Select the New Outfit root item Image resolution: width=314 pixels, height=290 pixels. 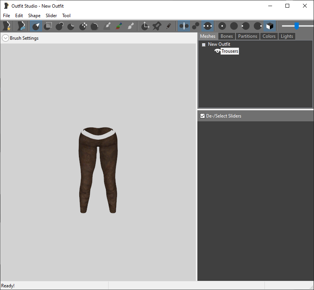pos(219,44)
